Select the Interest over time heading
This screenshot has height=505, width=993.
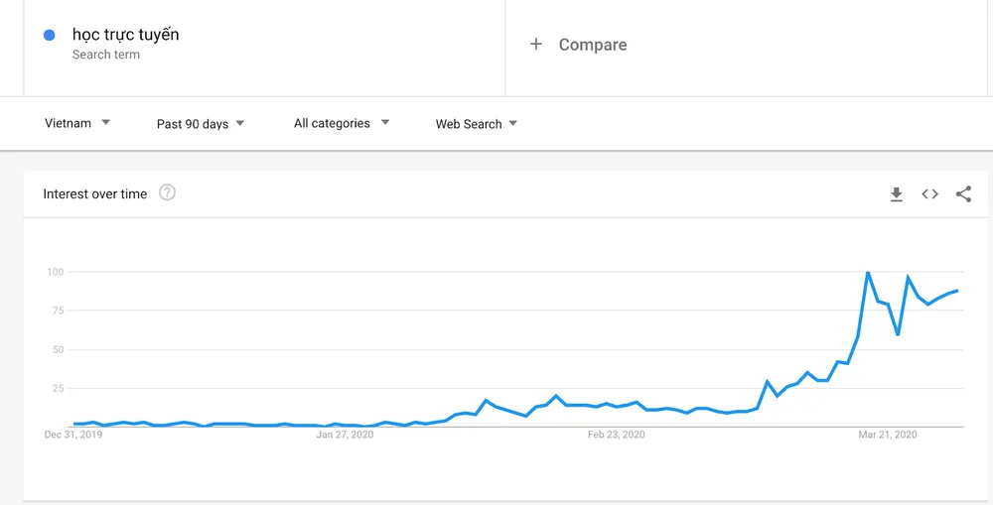click(x=95, y=194)
